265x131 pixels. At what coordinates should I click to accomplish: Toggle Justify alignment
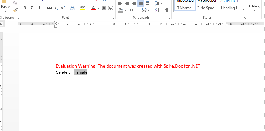coord(141,3)
